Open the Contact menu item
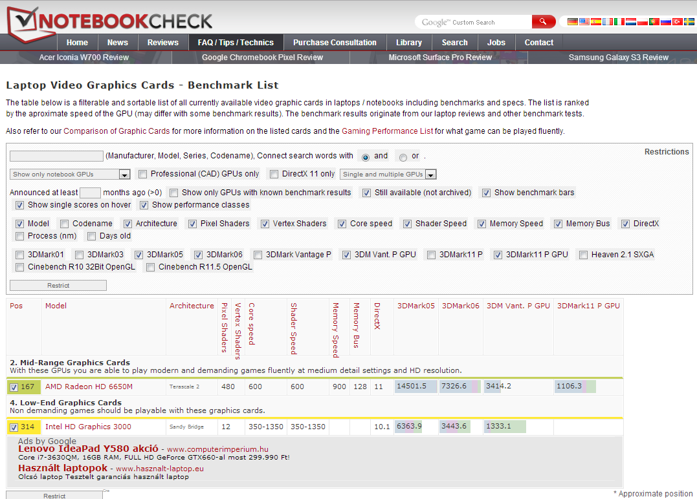 click(538, 43)
